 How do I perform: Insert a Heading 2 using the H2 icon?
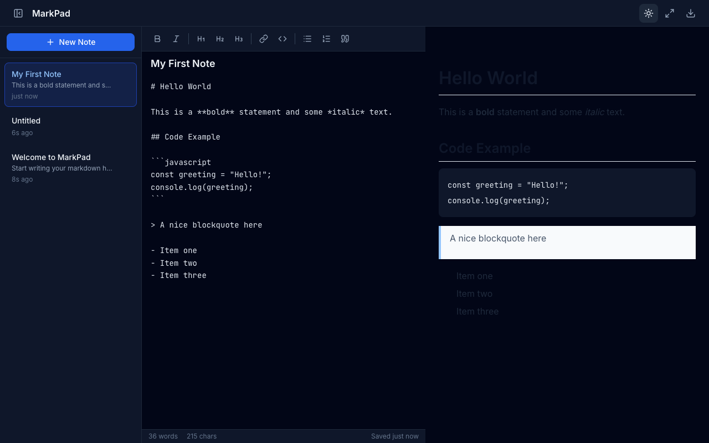pos(219,39)
